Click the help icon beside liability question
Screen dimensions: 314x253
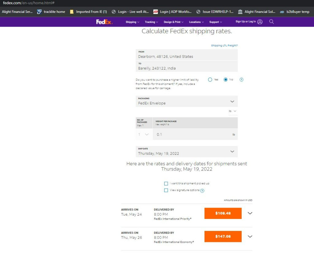[241, 80]
